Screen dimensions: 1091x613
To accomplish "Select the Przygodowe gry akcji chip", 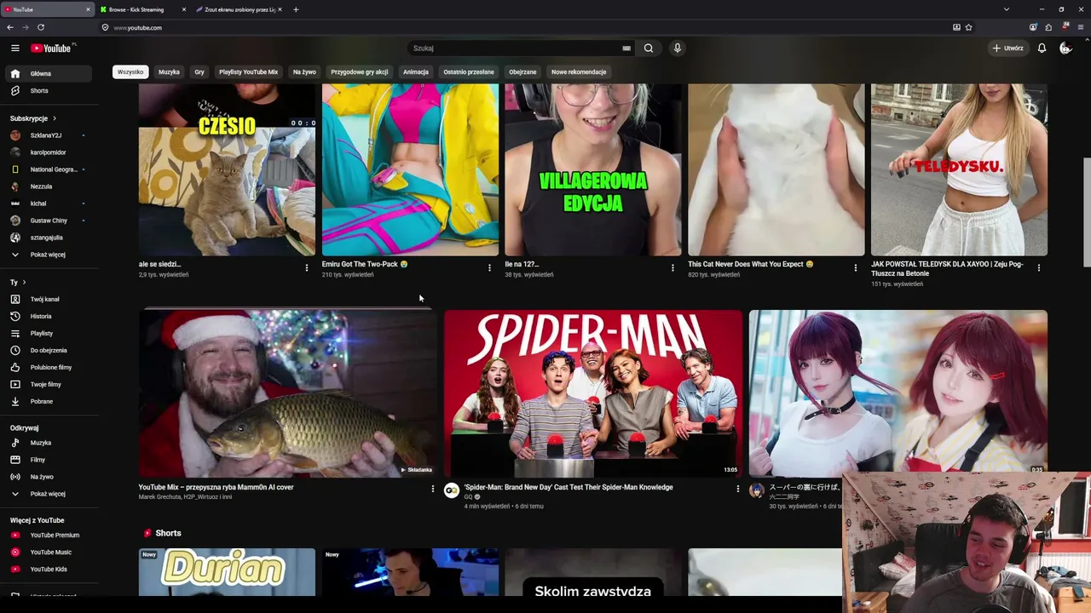I will pyautogui.click(x=360, y=72).
